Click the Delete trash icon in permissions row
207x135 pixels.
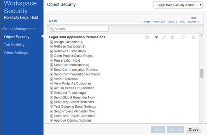(x=172, y=37)
